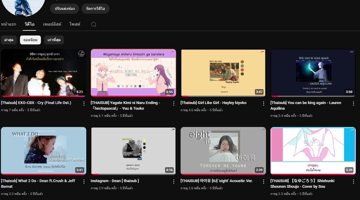This screenshot has height=200, width=360.
Task: Sort videos by ยอดนิยม popular
Action: tap(30, 40)
